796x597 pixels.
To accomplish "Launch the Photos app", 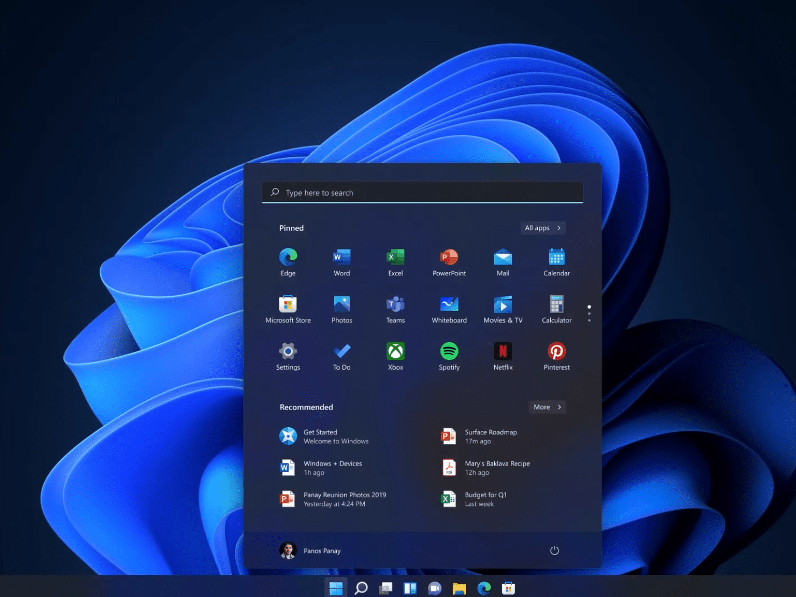I will click(x=342, y=309).
